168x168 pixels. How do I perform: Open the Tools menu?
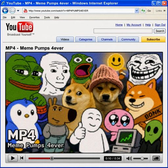coord(47,17)
